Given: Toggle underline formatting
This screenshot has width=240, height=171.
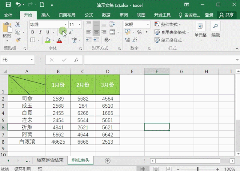Looking at the screenshot, I should click(x=48, y=32).
